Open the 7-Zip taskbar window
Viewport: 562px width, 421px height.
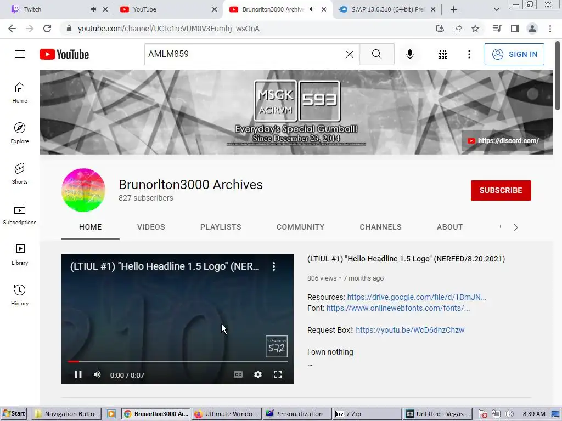(366, 414)
